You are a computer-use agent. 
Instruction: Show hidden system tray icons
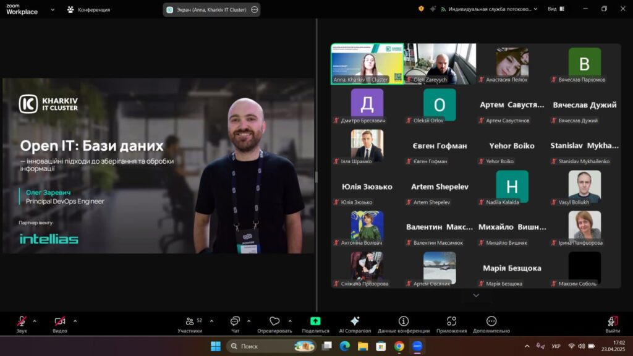tap(527, 346)
